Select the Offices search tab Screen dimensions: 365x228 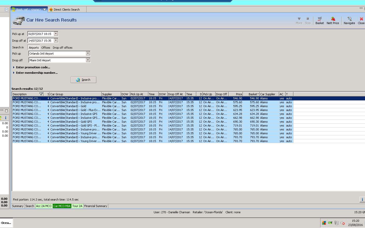click(x=46, y=48)
